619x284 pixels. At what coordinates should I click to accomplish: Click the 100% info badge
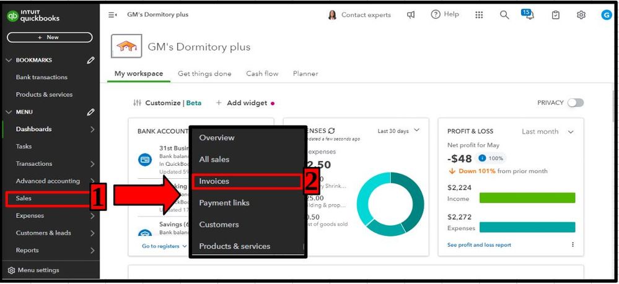[491, 158]
